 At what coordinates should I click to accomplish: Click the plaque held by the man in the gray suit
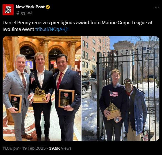point(16,103)
